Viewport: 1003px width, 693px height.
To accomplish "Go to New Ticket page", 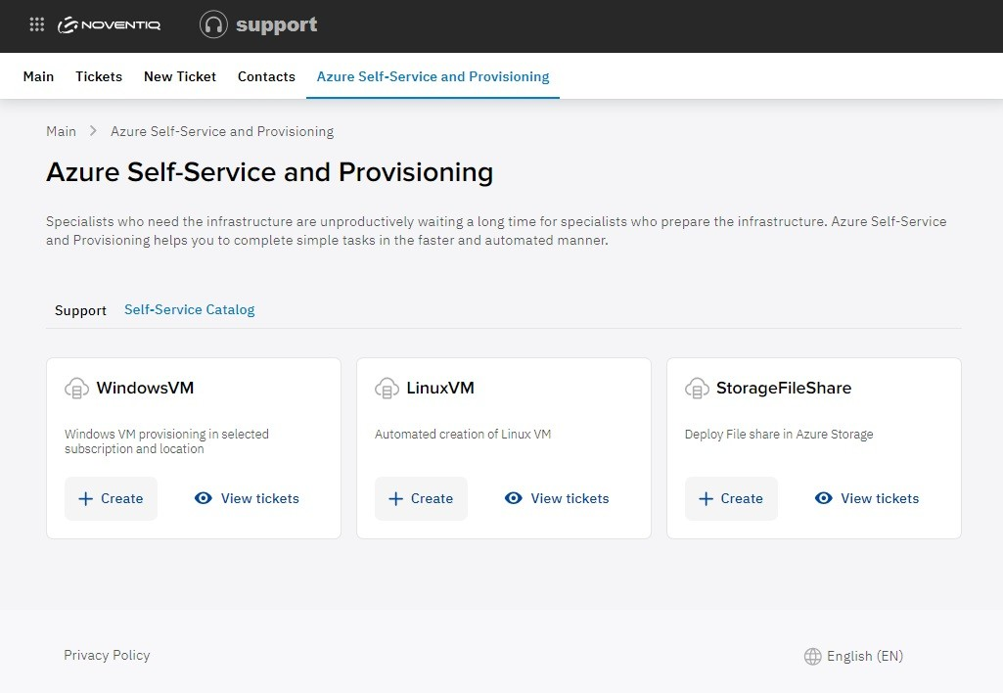I will point(180,76).
